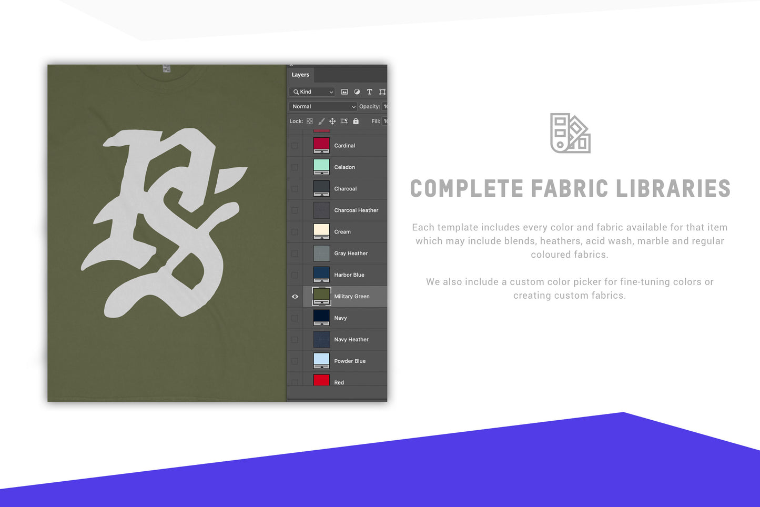The image size is (760, 507).
Task: Filter layers by adjustment layer type
Action: (x=357, y=92)
